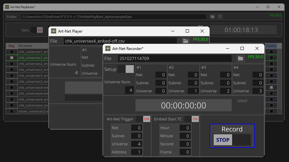Image resolution: width=289 pixels, height=162 pixels.
Task: Disable the Embed Start TC switch
Action: pyautogui.click(x=192, y=119)
